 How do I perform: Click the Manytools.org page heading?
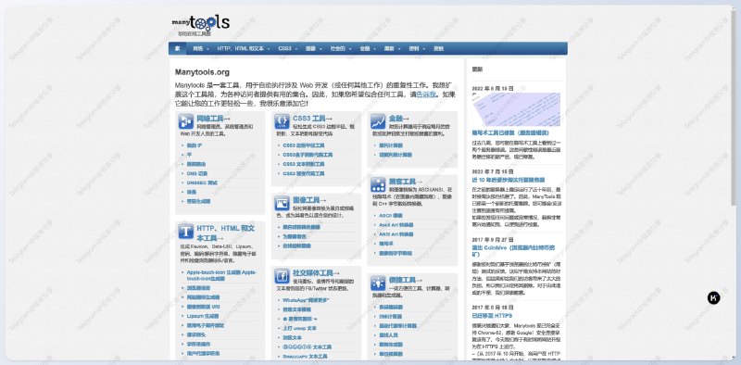pos(202,72)
